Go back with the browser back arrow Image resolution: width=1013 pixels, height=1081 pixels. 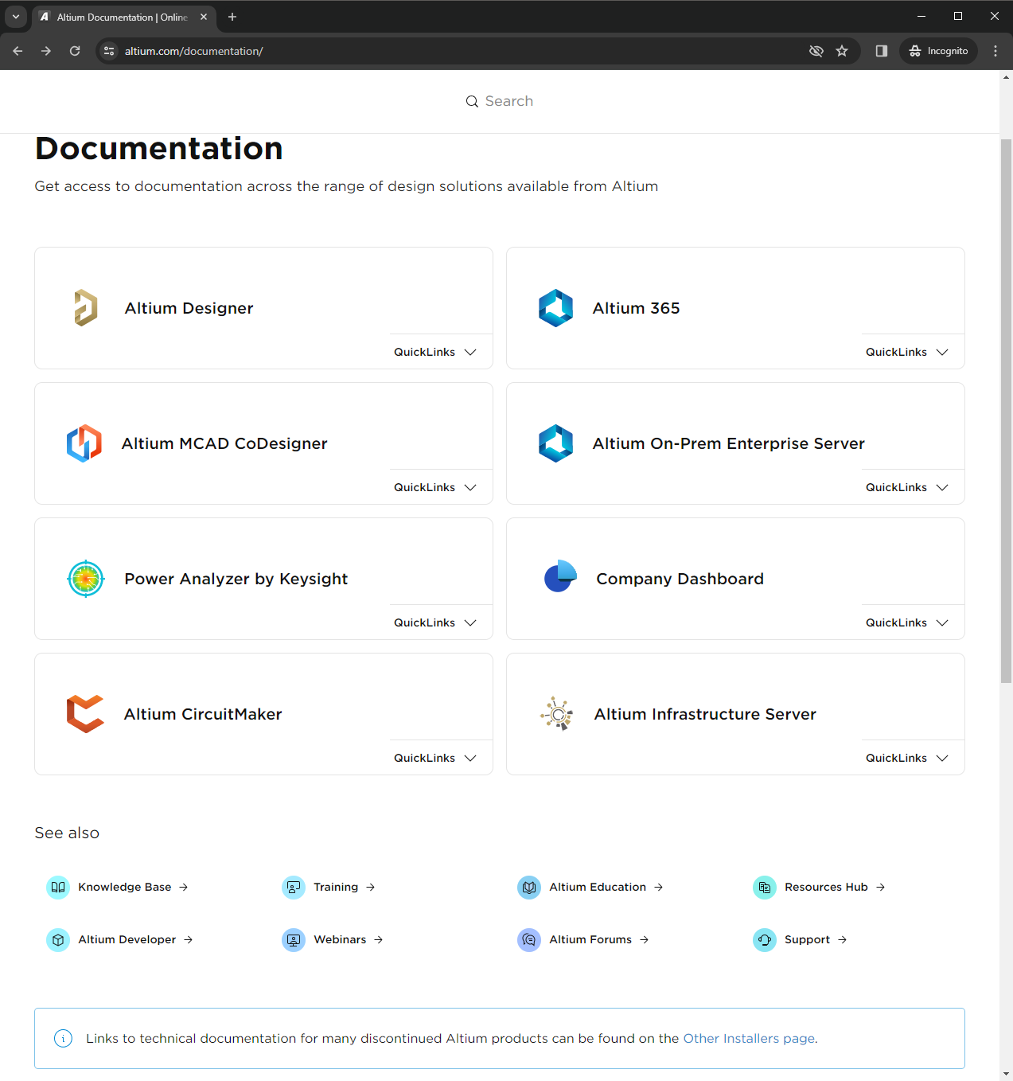18,51
